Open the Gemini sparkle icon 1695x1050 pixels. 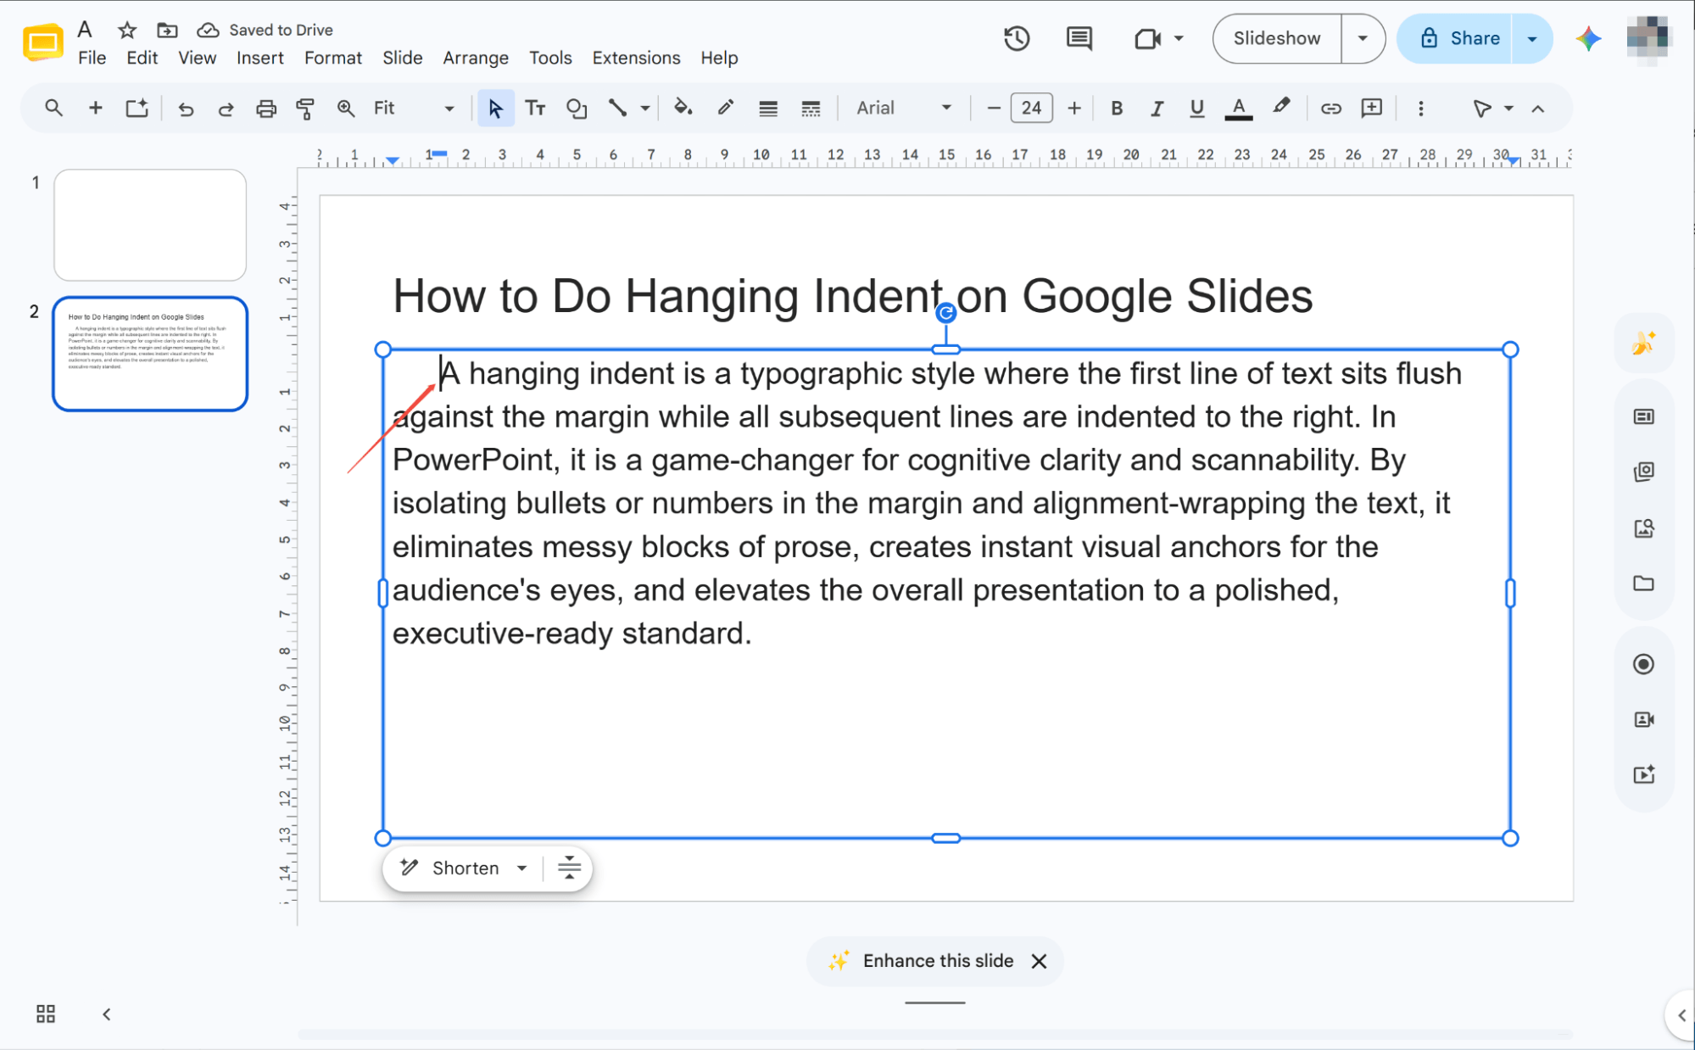point(1588,38)
